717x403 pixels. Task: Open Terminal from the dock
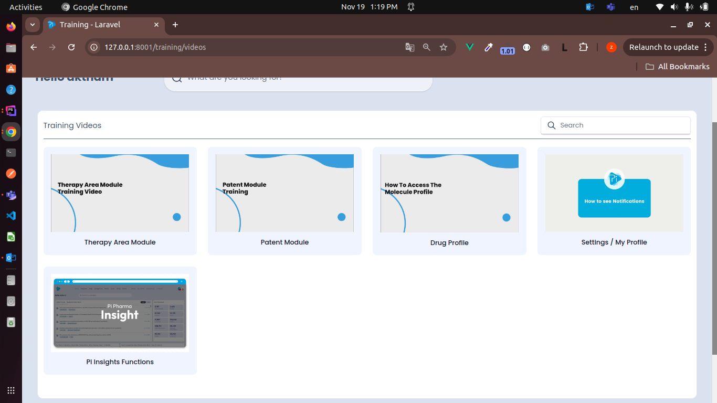point(11,153)
